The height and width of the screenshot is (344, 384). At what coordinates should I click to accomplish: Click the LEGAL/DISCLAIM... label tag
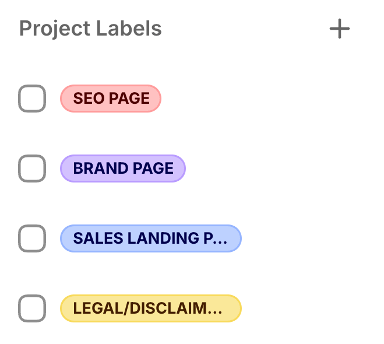[150, 308]
